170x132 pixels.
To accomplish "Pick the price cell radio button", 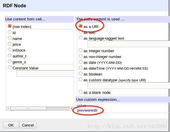I will pyautogui.click(x=10, y=44).
